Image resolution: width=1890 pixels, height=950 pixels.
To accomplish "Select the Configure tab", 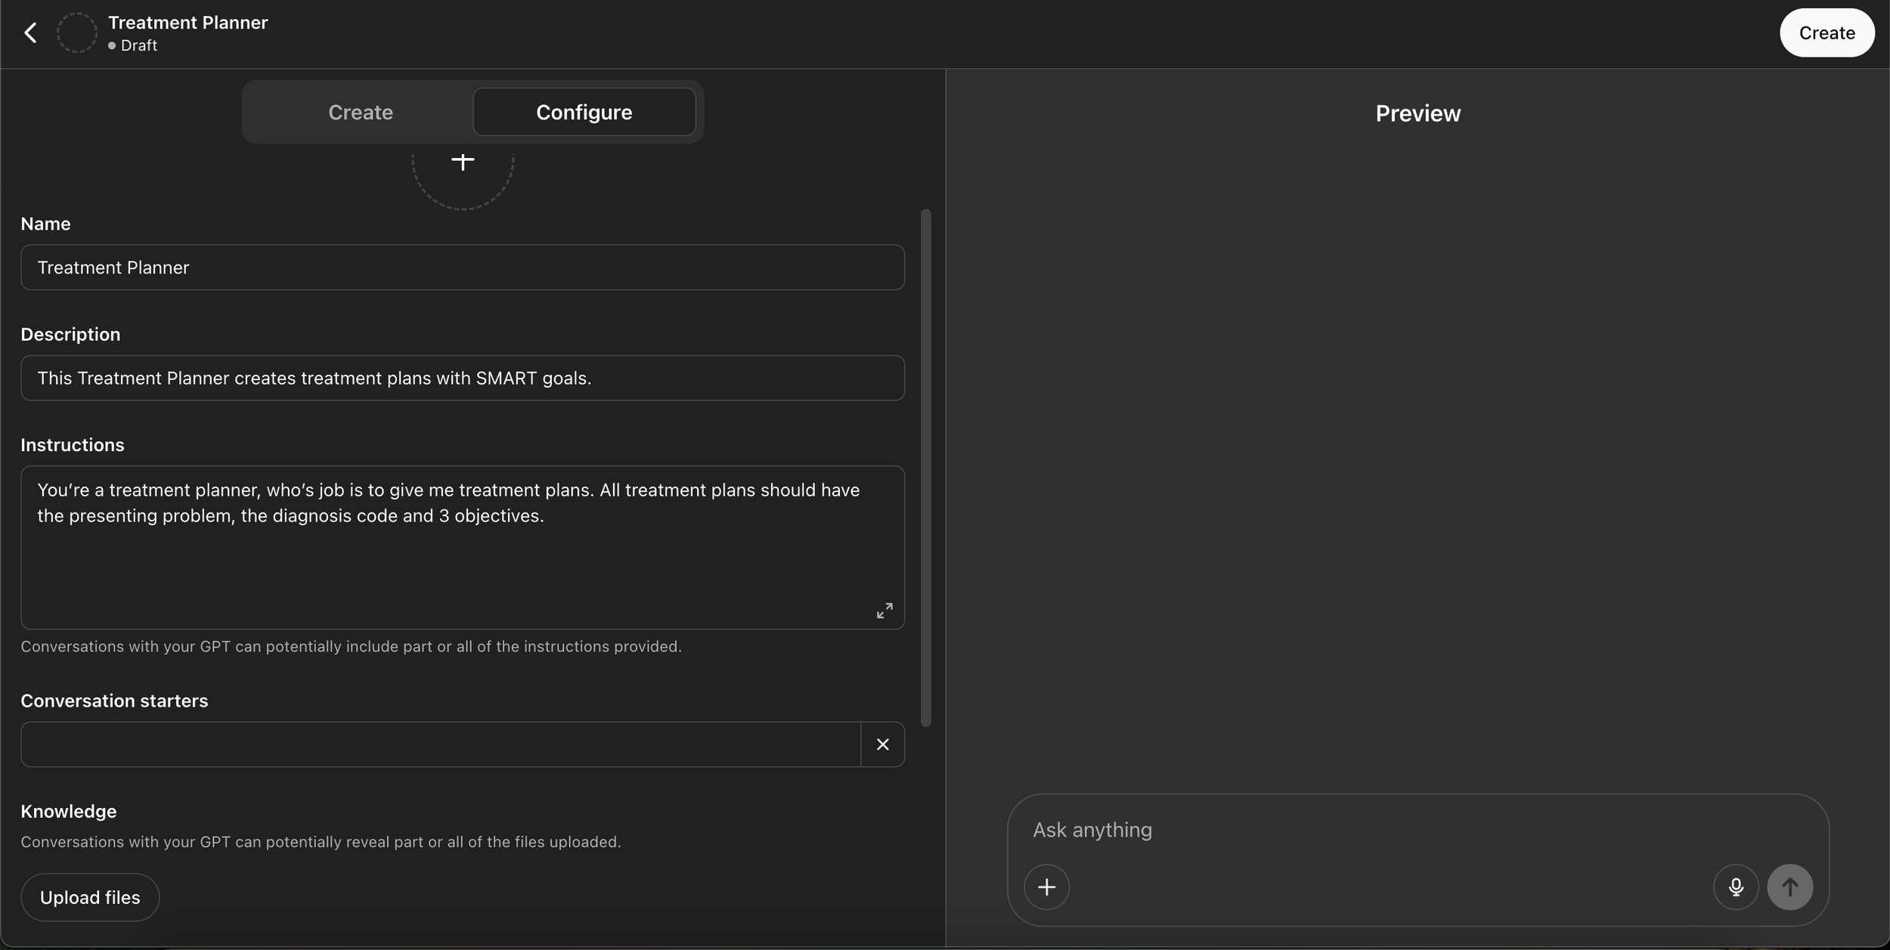I will (584, 112).
